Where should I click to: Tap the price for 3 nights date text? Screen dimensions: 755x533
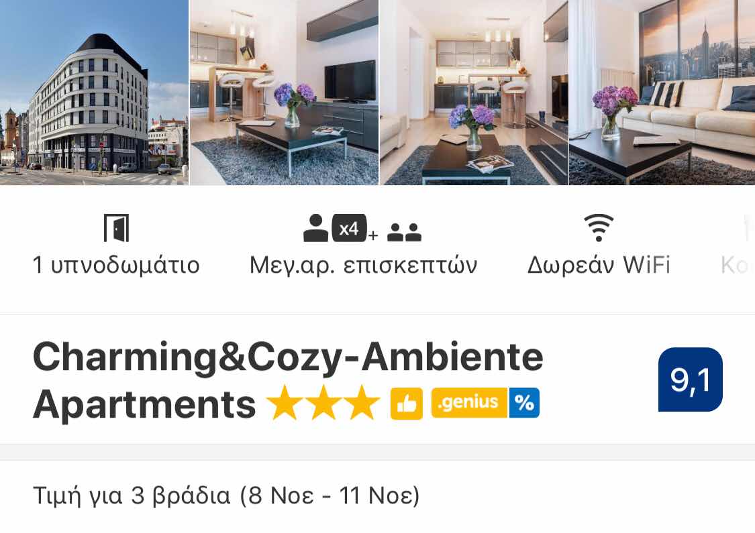226,495
